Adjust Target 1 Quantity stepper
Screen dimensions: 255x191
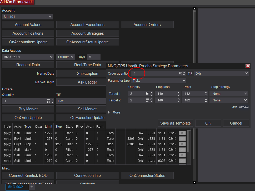(x=151, y=94)
